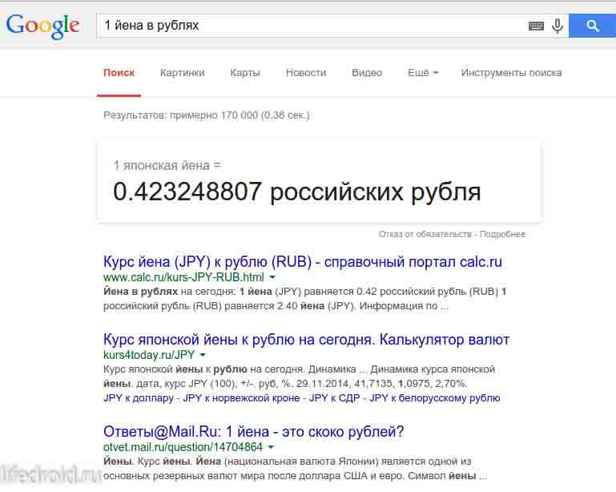616x492 pixels.
Task: Click the Google logo
Action: point(42,26)
